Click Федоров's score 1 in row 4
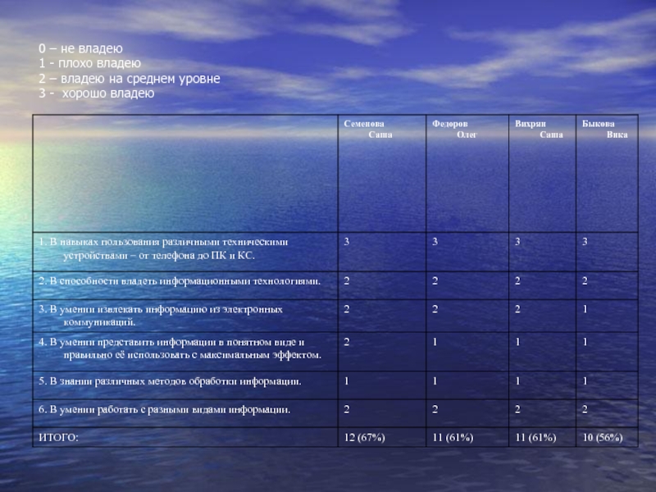Image resolution: width=656 pixels, height=492 pixels. pyautogui.click(x=435, y=342)
